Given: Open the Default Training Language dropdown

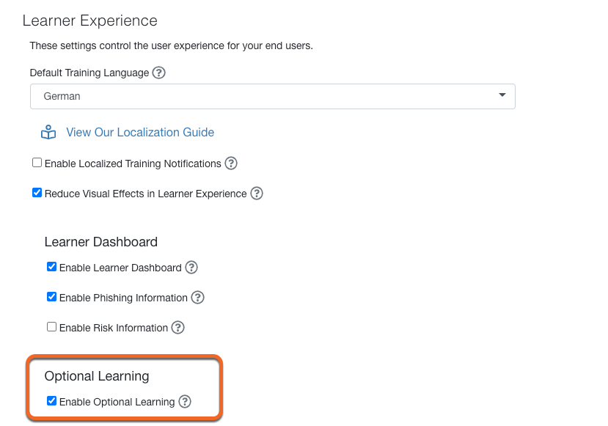Looking at the screenshot, I should (x=272, y=96).
